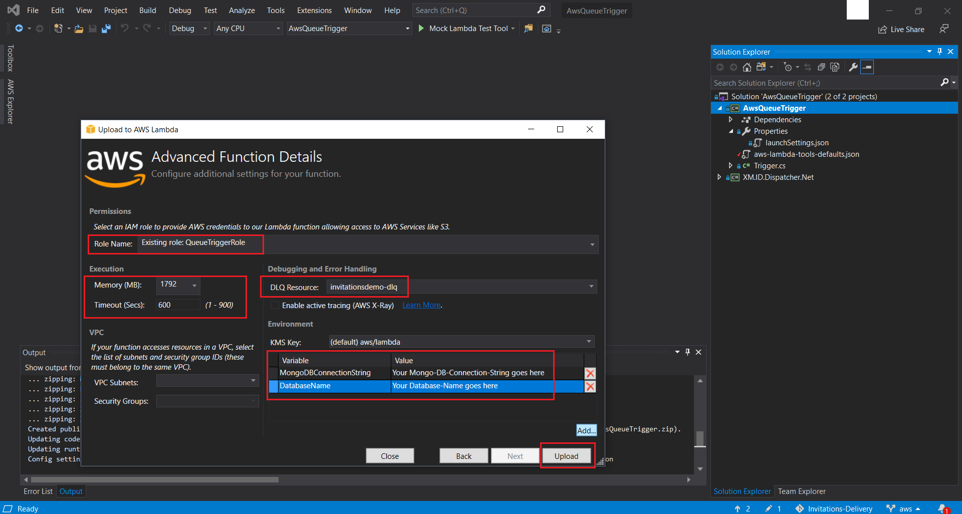962x514 pixels.
Task: Click the Output panel vertical scrollbar thumb
Action: pyautogui.click(x=700, y=438)
